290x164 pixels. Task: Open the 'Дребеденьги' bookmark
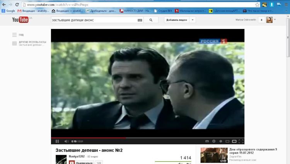[101, 11]
